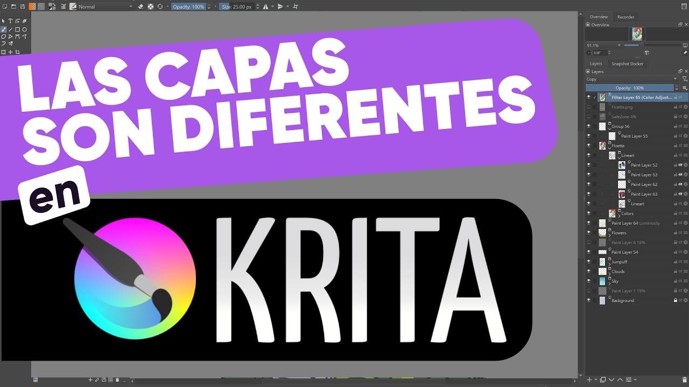Save the document using the toolbar icon
The width and height of the screenshot is (689, 387).
pos(23,6)
